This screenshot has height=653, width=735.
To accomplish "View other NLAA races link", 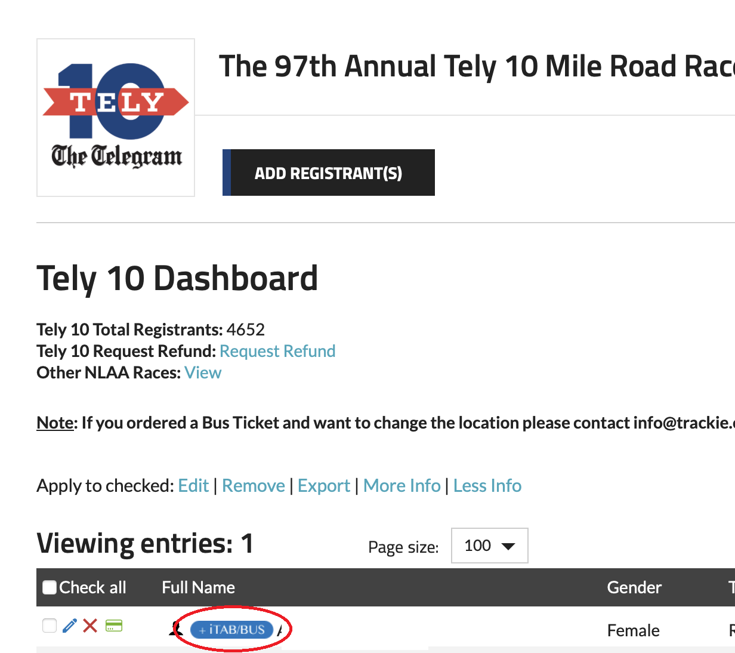I will pyautogui.click(x=203, y=372).
